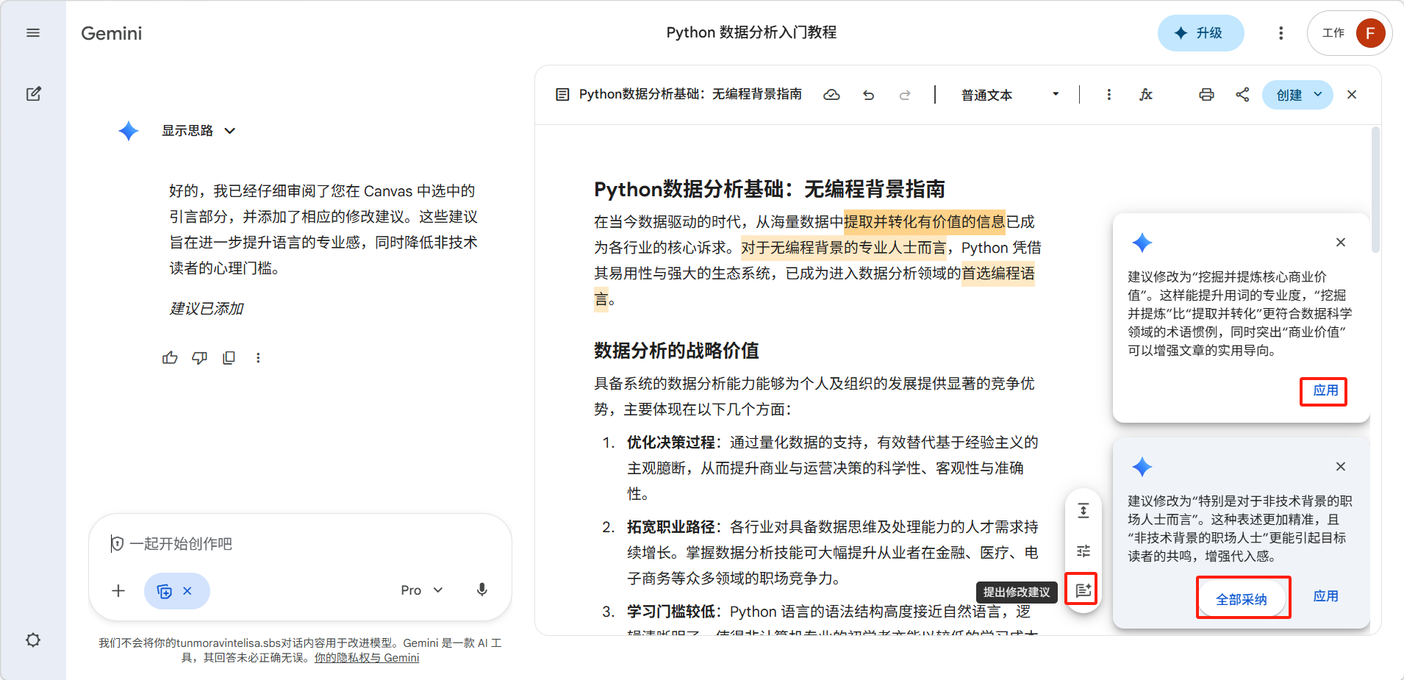
Task: Click the undo arrow in Canvas toolbar
Action: [x=868, y=95]
